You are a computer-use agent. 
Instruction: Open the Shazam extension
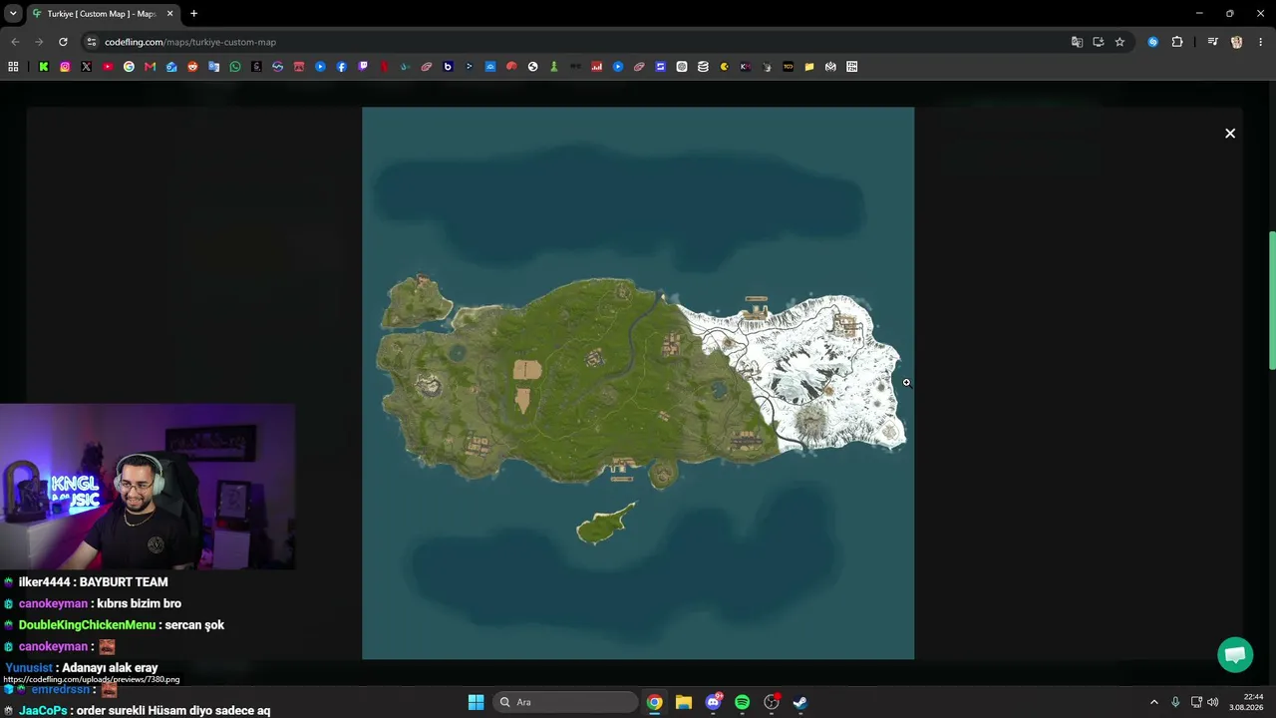[1153, 42]
